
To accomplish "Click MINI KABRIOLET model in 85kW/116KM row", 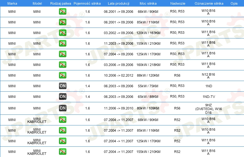I will pyautogui.click(x=37, y=131).
